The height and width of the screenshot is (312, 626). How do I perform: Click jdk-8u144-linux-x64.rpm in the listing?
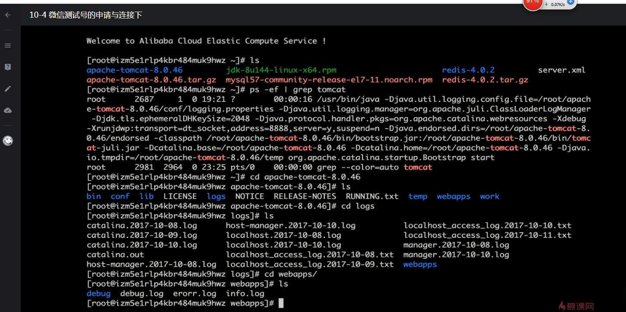pos(281,70)
